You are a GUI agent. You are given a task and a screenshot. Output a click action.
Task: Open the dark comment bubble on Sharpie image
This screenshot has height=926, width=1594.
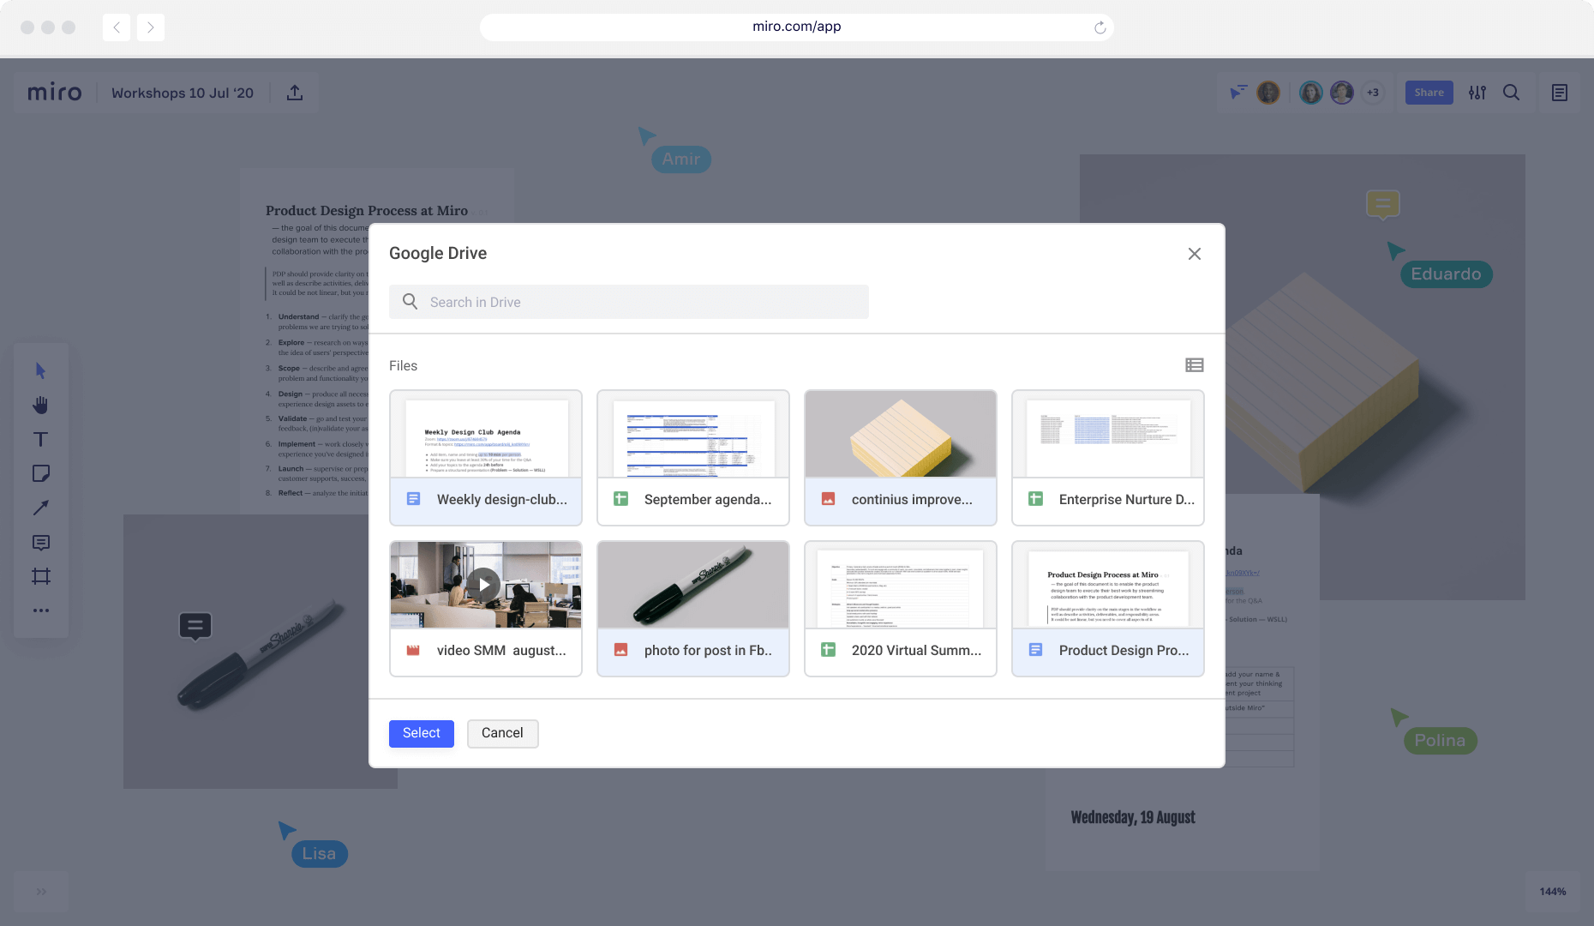[x=195, y=626]
